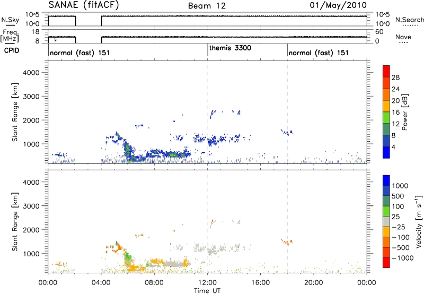The image size is (424, 294).
Task: Click the gray -25 to 25 velocity swatch
Action: (386, 221)
